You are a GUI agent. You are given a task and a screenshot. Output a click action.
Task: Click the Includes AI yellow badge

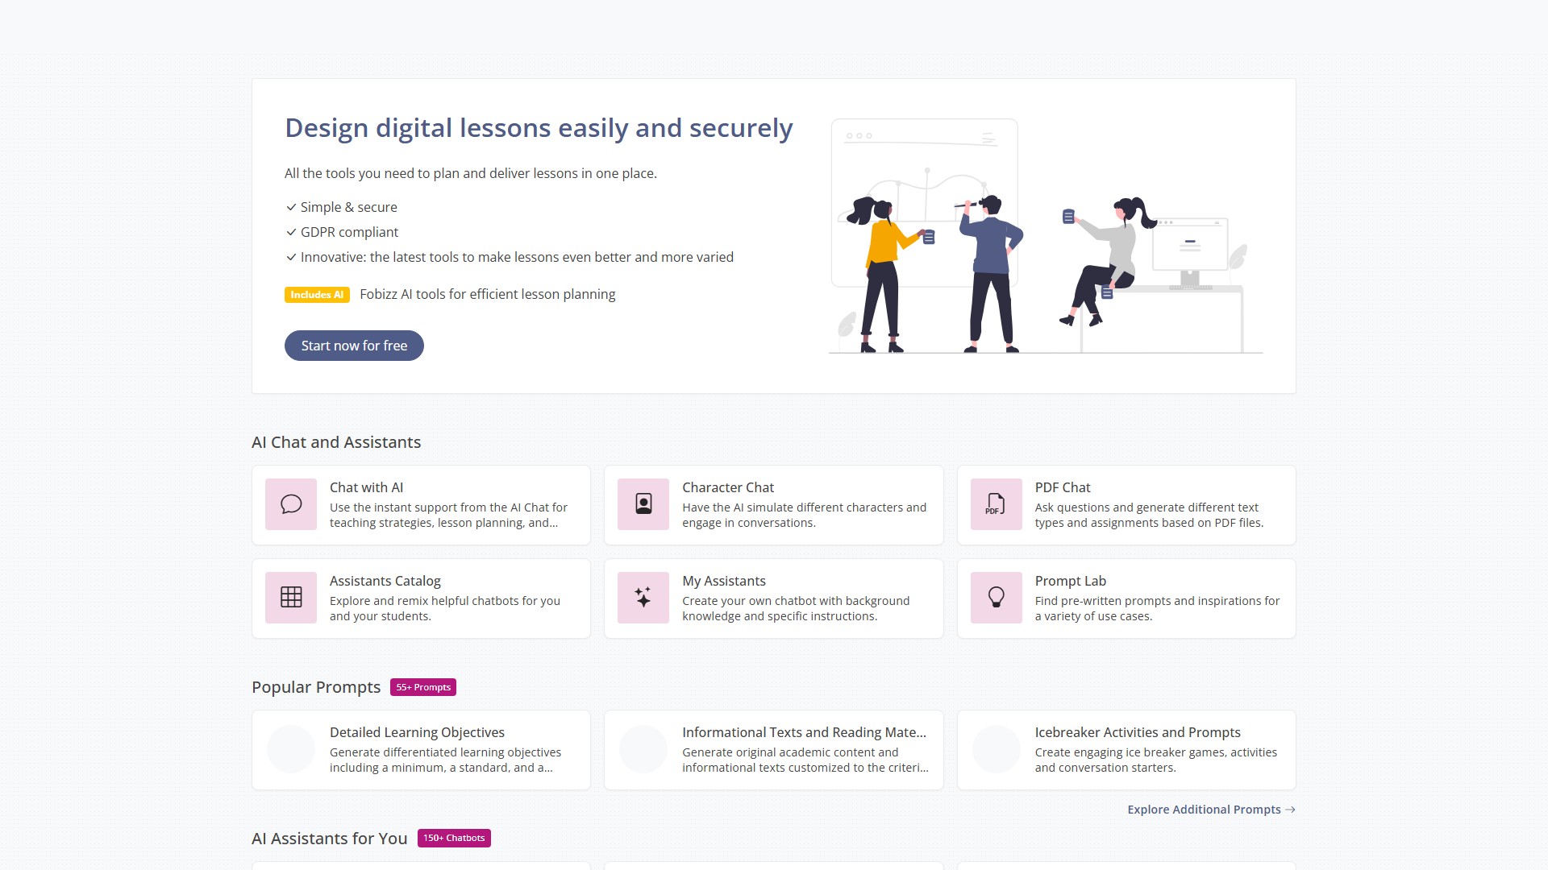(x=317, y=295)
